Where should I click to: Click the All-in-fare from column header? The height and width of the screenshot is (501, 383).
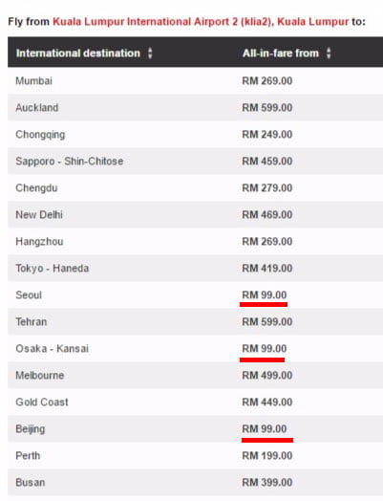coord(281,53)
